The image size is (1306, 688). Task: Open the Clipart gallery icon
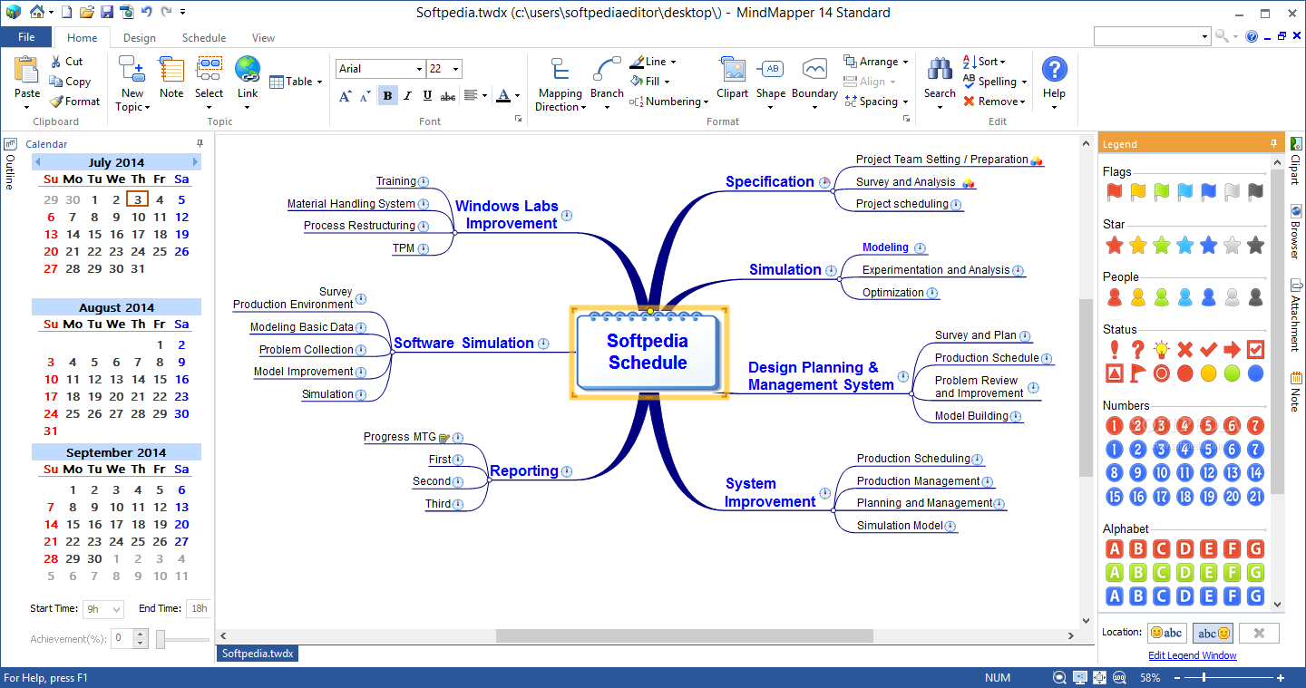point(733,70)
